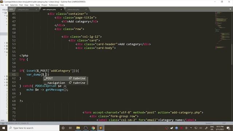
Task: Select the _POST tabnine autocomplete suggestion
Action: click(x=65, y=78)
